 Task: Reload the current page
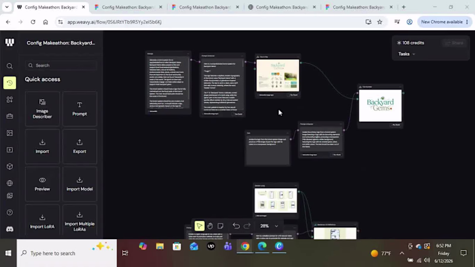click(33, 22)
